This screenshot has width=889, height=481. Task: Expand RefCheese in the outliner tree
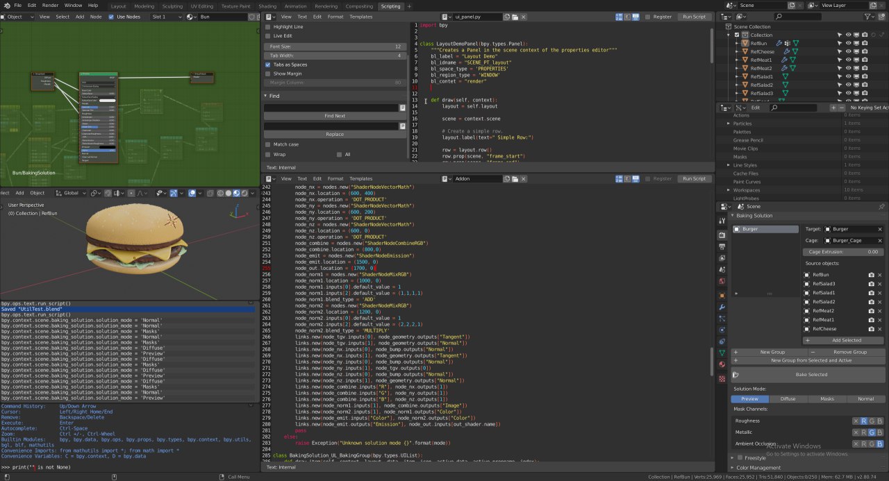736,51
